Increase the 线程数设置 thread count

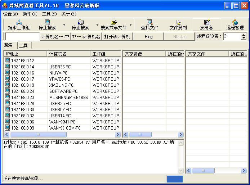point(244,35)
